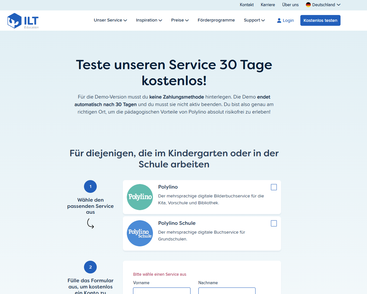Image resolution: width=367 pixels, height=294 pixels.
Task: Open the Karriere page
Action: 268,5
